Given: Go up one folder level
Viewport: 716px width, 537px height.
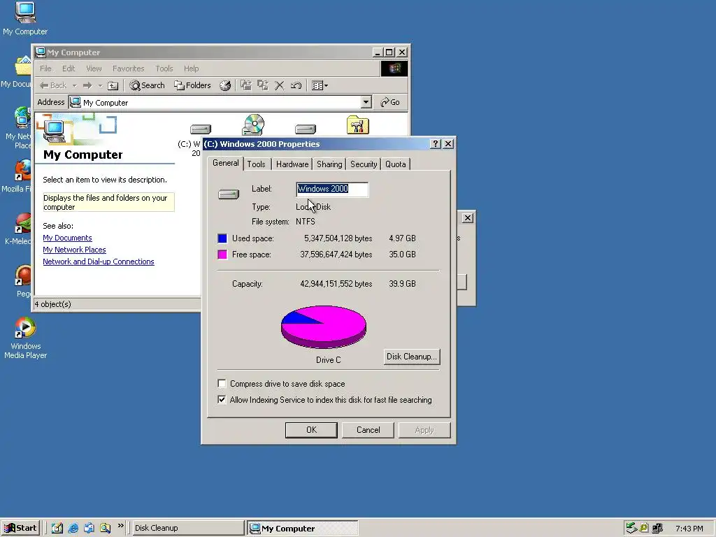Looking at the screenshot, I should click(x=113, y=85).
